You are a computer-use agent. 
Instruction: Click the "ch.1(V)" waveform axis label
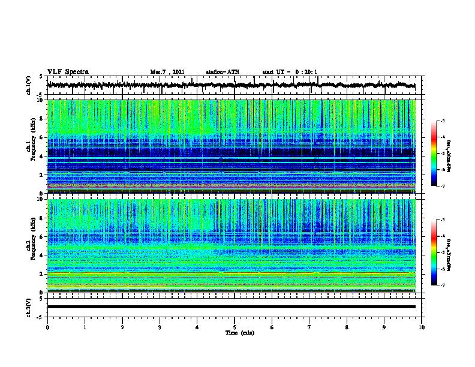[x=28, y=85]
